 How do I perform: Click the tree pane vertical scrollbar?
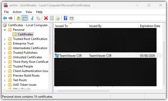pos(50,40)
